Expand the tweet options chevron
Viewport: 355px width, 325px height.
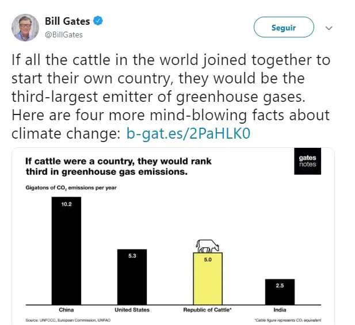329,28
